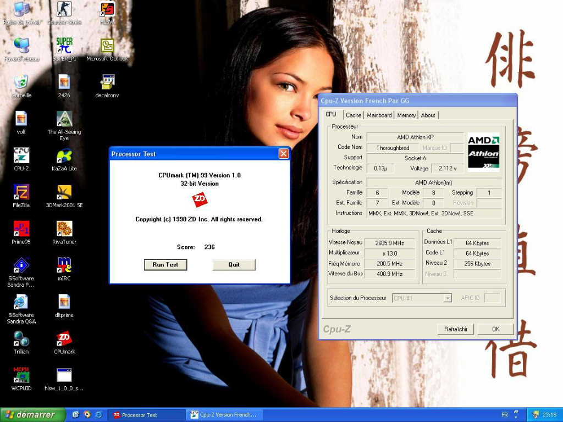563x422 pixels.
Task: Click Quit in the Processor Test dialog
Action: tap(234, 265)
